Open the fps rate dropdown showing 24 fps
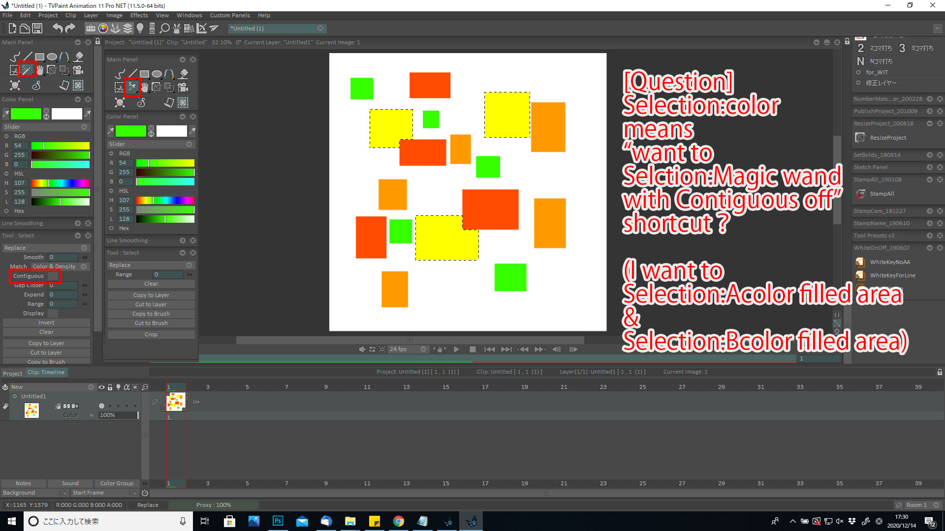The height and width of the screenshot is (531, 945). pyautogui.click(x=408, y=349)
